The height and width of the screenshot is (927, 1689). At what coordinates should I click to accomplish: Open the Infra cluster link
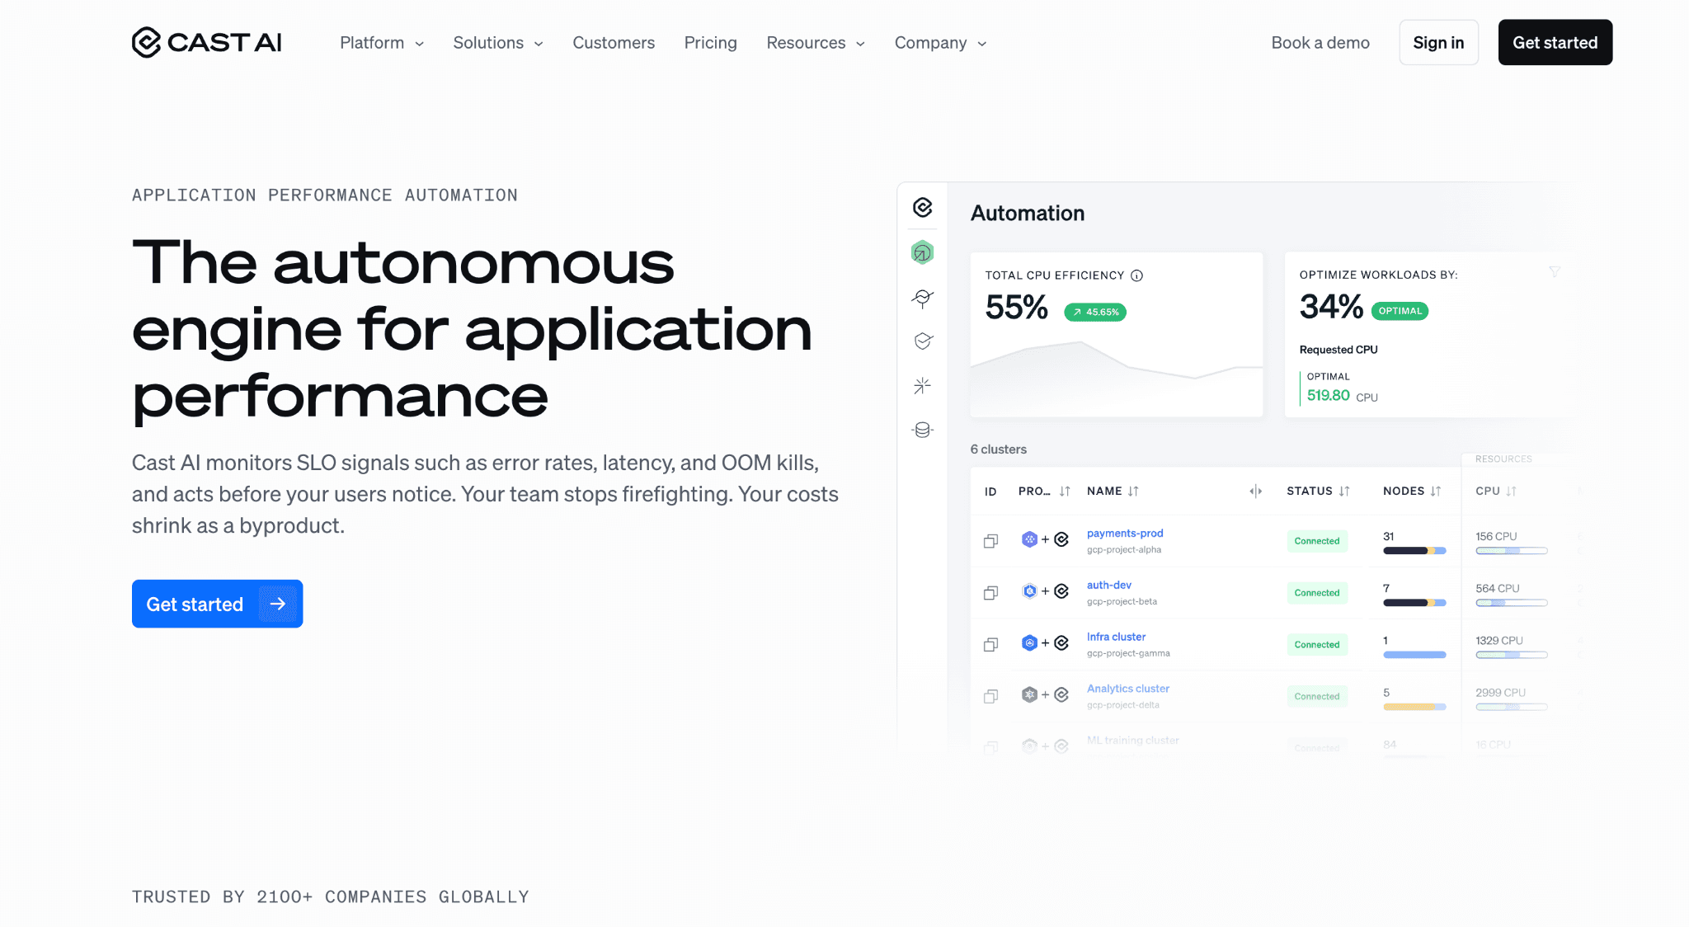coord(1116,637)
